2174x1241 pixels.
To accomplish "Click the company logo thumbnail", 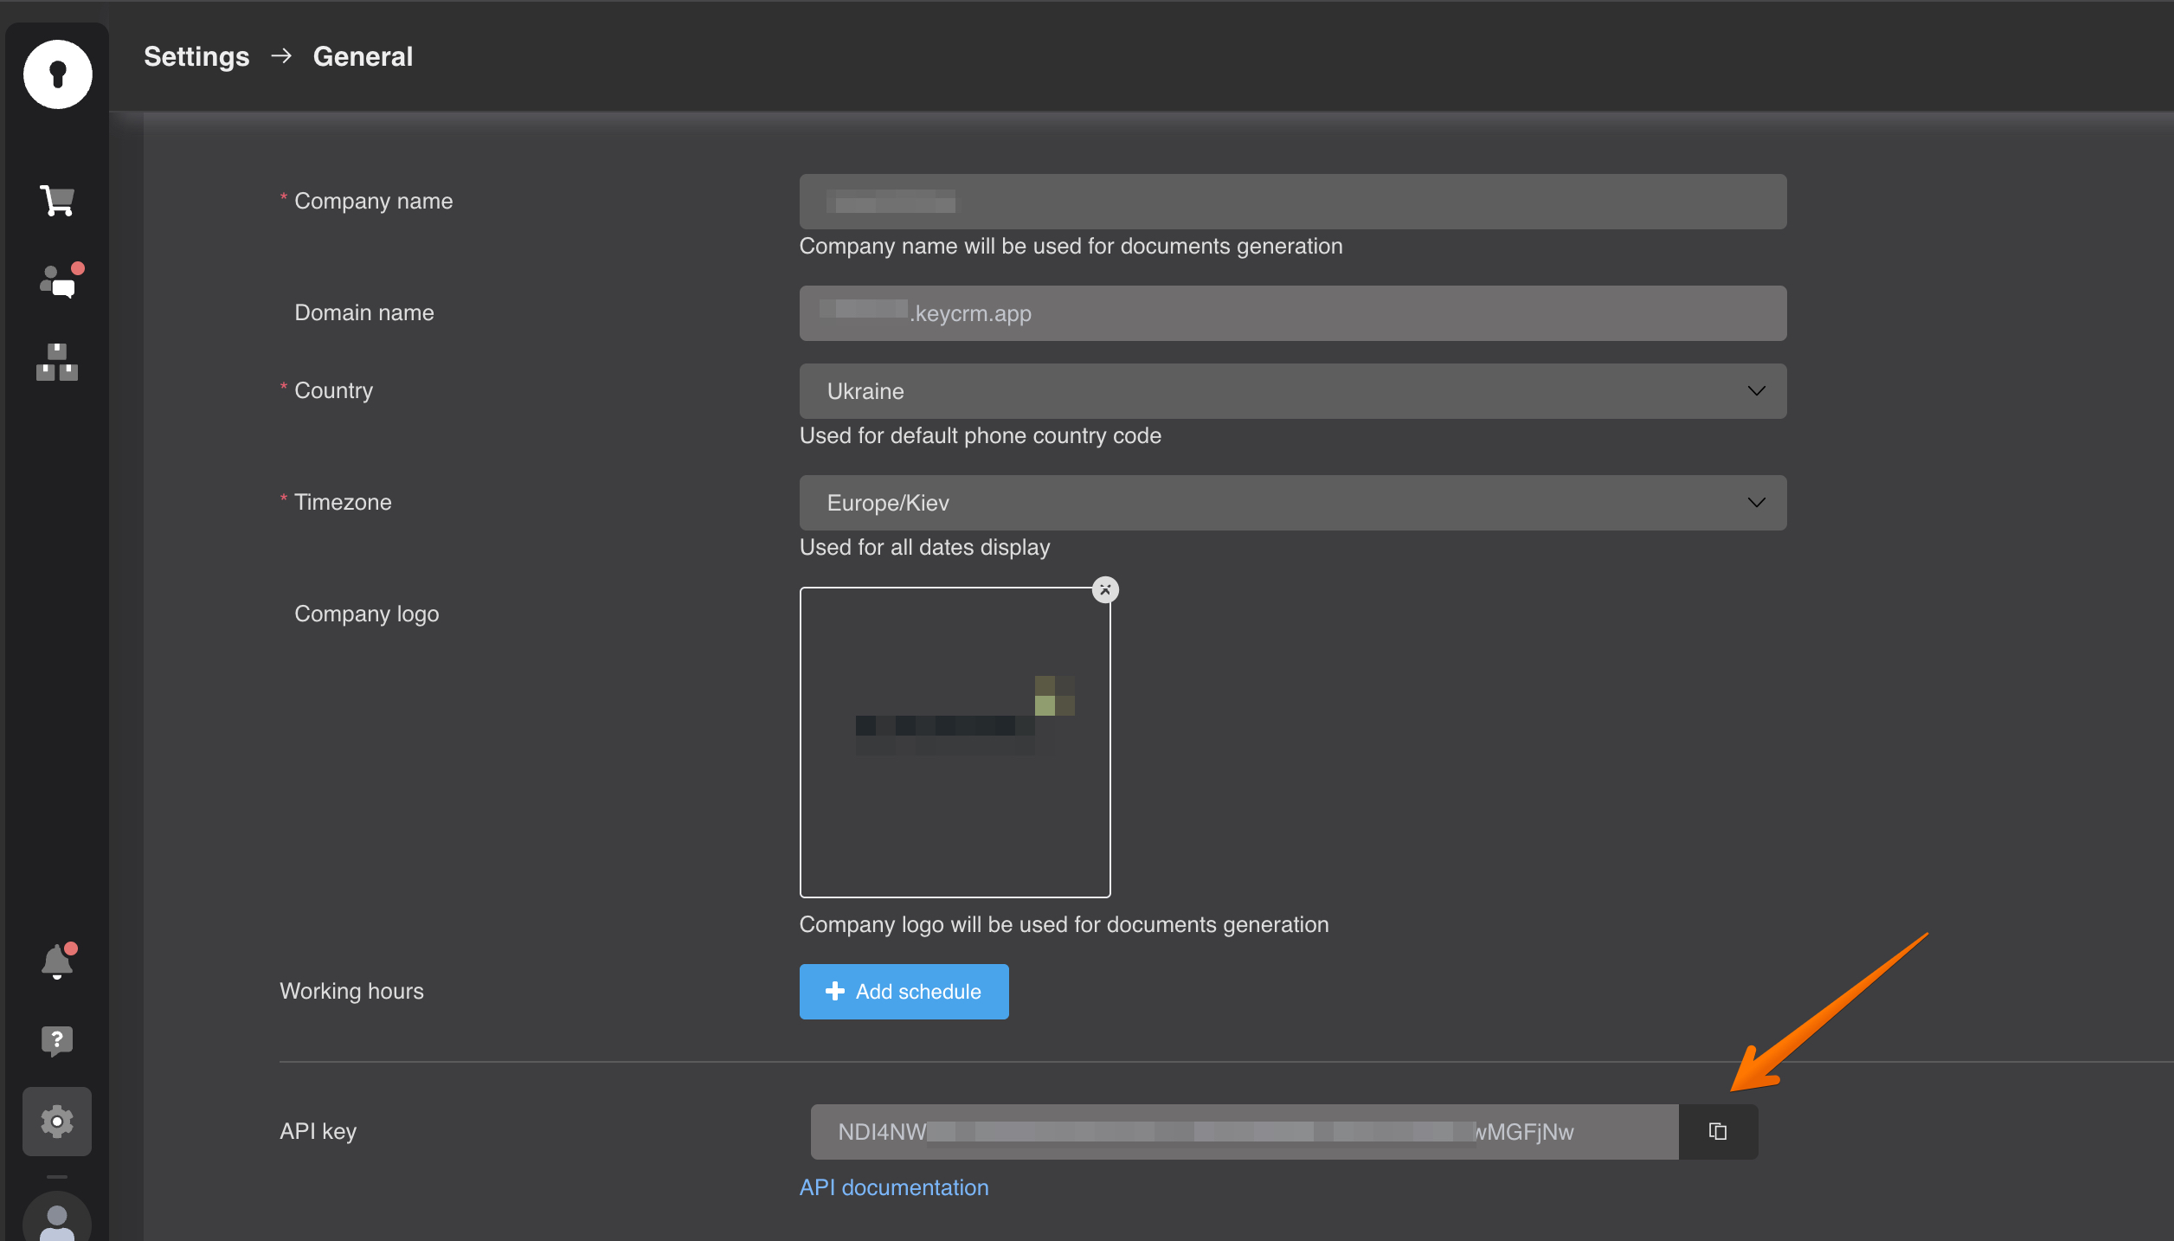I will point(955,743).
